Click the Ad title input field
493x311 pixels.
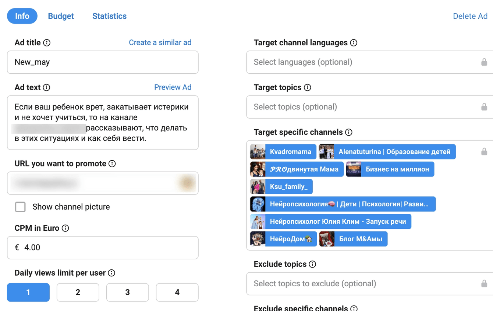coord(103,62)
